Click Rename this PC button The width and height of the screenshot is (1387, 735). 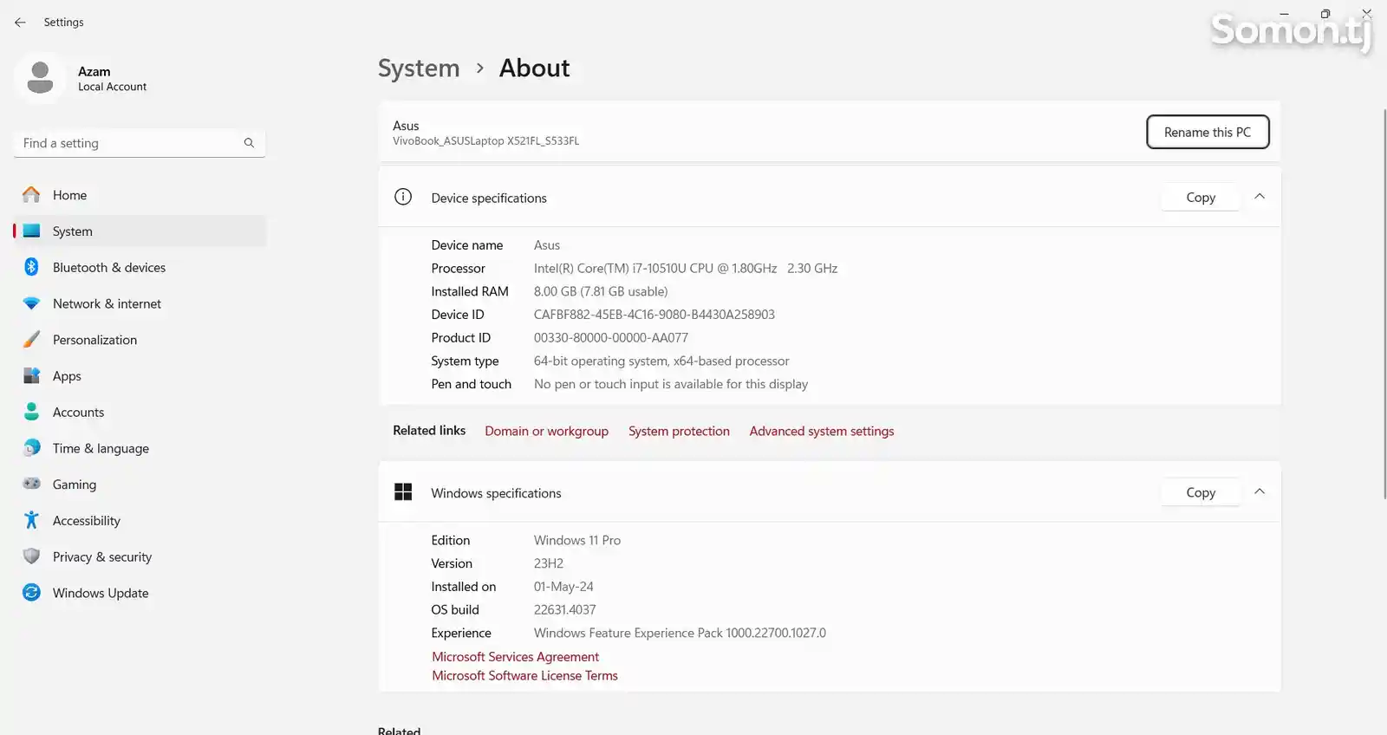(x=1208, y=132)
